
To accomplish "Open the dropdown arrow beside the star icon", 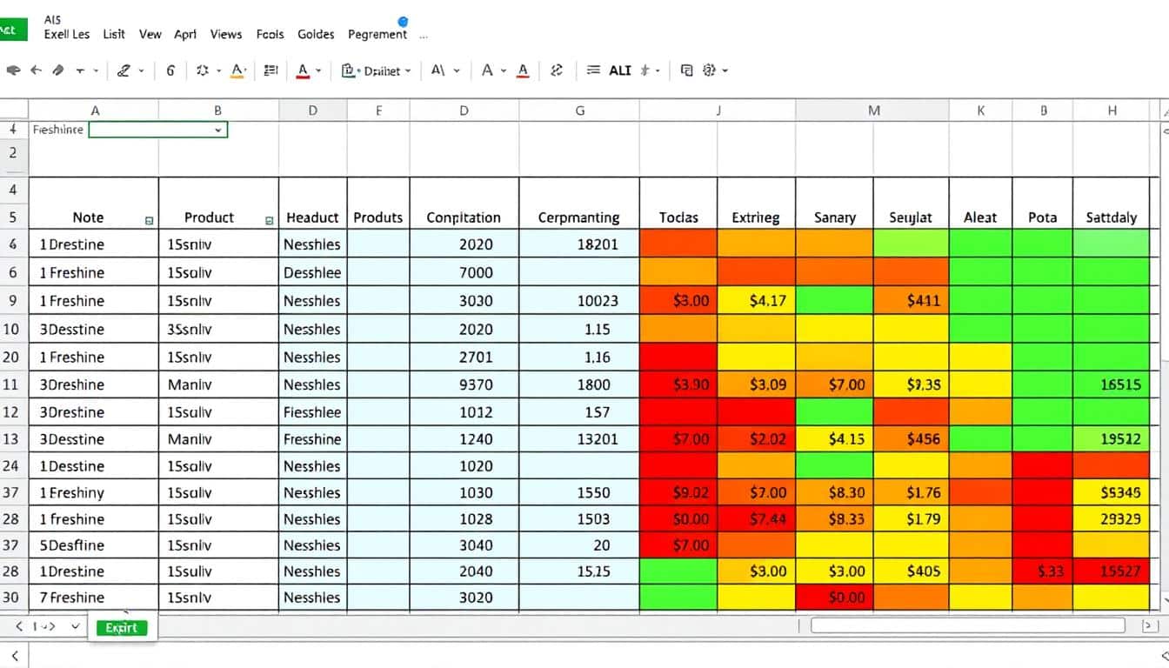I will (x=658, y=71).
